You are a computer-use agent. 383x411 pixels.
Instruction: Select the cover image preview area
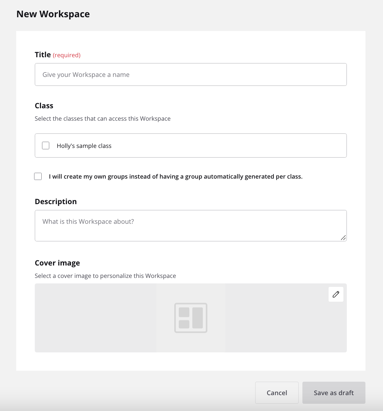190,318
